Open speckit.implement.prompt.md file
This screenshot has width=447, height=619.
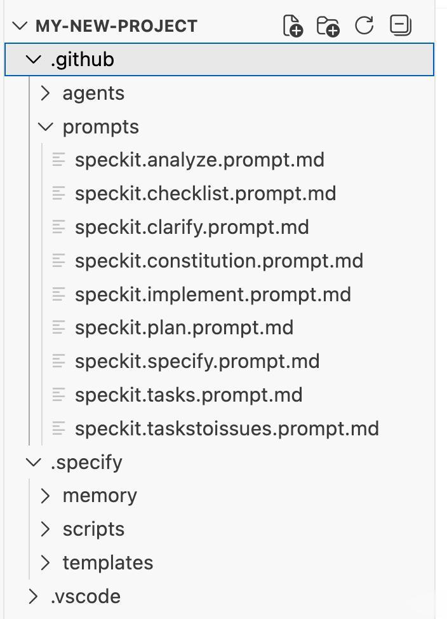[x=213, y=294]
